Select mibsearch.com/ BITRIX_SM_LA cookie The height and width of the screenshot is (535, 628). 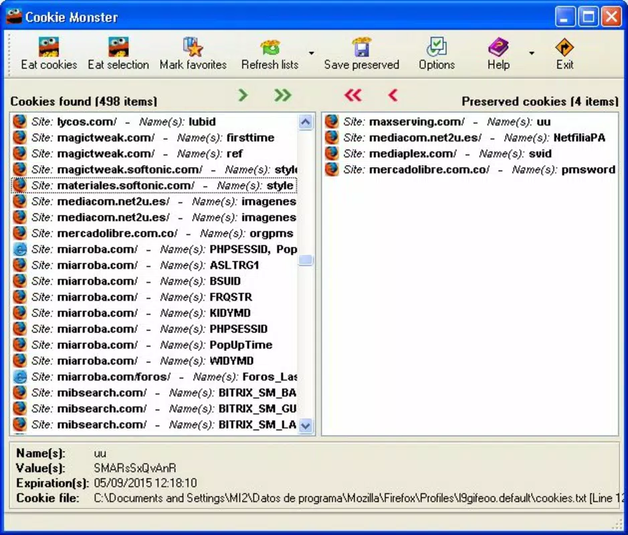(x=154, y=425)
